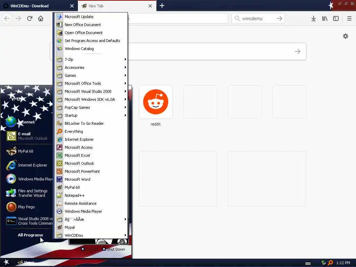Viewport: 356px width, 267px height.
Task: Launch Microsoft Word from All Programs
Action: [x=91, y=179]
